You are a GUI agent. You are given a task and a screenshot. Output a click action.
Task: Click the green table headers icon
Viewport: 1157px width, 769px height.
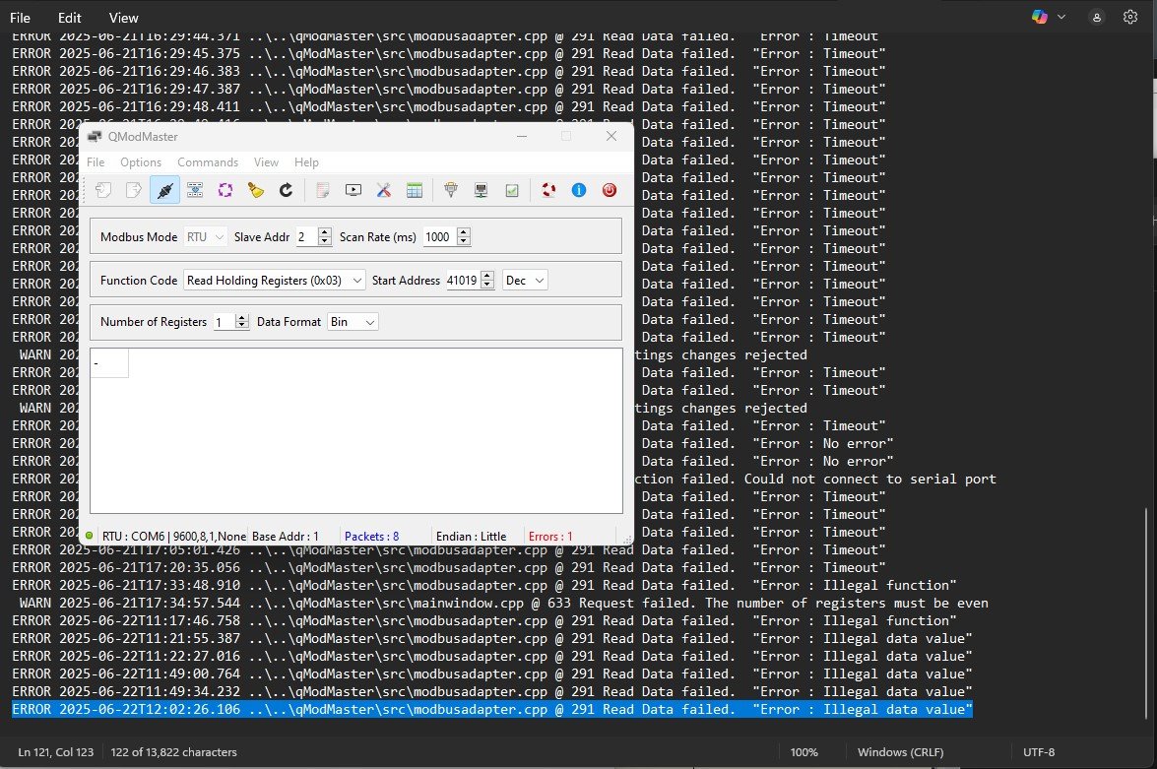(415, 190)
